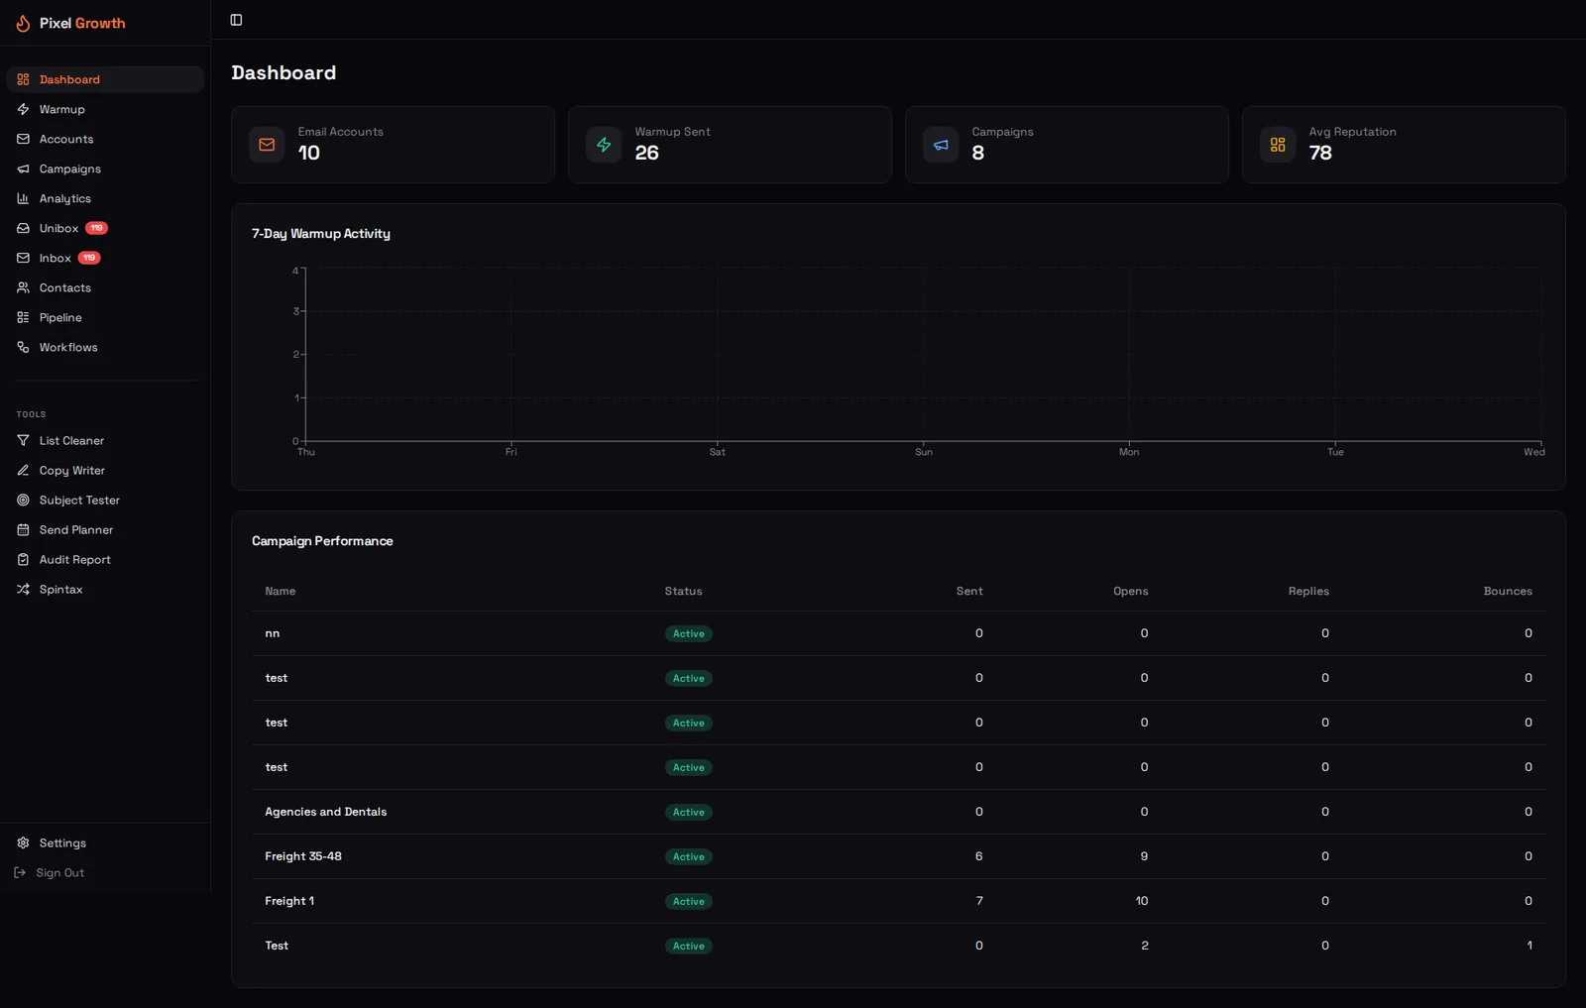Click the Active badge in Agencies and Dentals row
1586x1008 pixels.
[689, 812]
